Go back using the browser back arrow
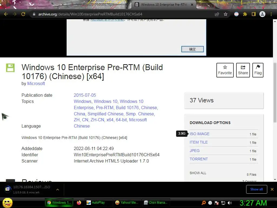Image resolution: width=277 pixels, height=208 pixels. point(6,14)
